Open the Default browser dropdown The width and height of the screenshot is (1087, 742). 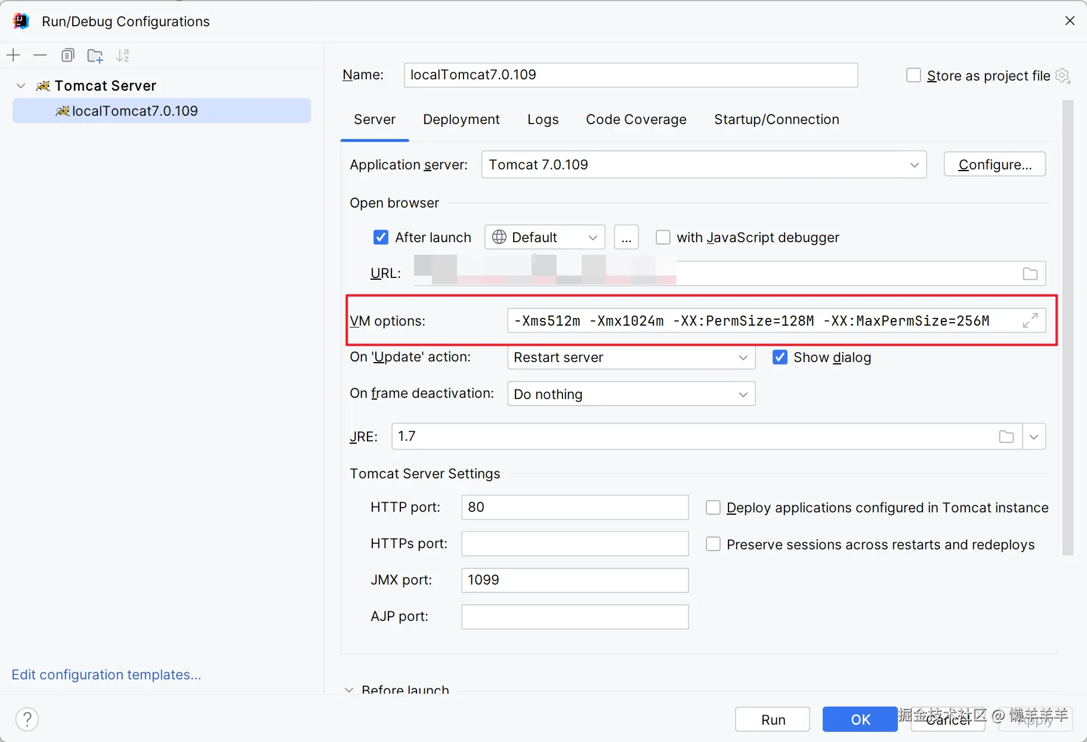pos(545,237)
